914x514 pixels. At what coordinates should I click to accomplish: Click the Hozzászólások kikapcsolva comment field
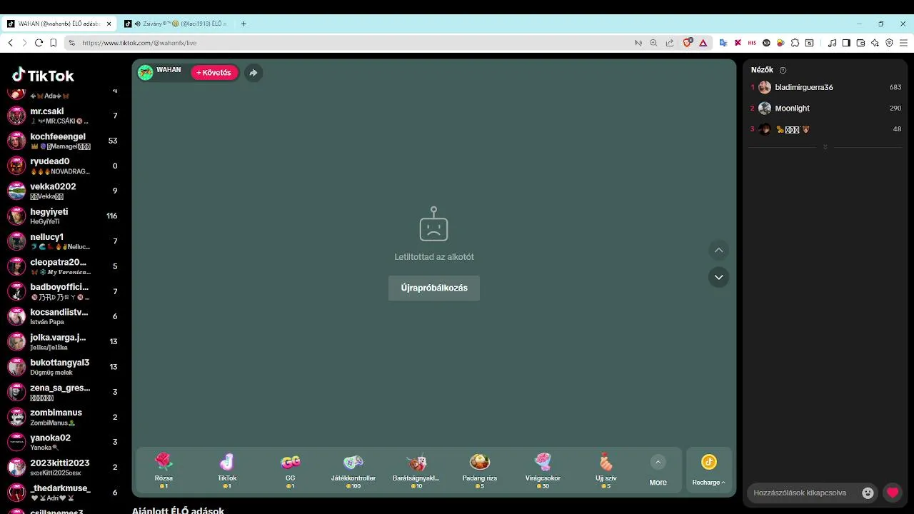(x=800, y=493)
